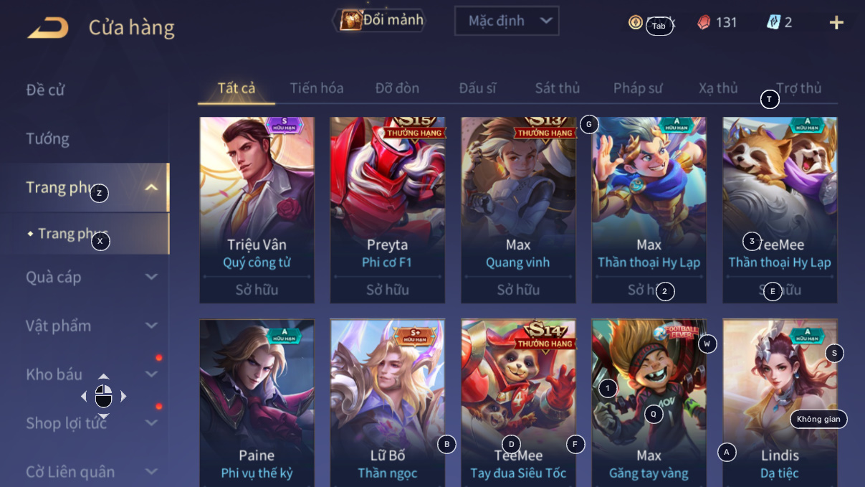The width and height of the screenshot is (865, 487).
Task: Click the plus icon to add currency
Action: (x=836, y=23)
